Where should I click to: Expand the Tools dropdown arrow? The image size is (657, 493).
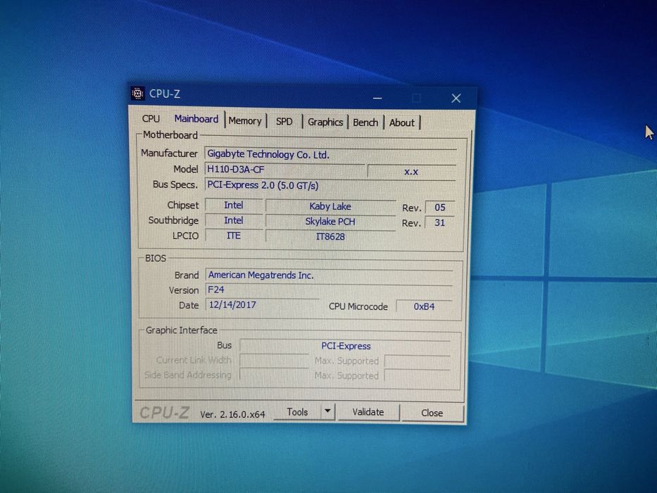327,411
